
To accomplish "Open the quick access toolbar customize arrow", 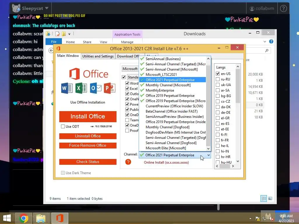I will pos(69,34).
